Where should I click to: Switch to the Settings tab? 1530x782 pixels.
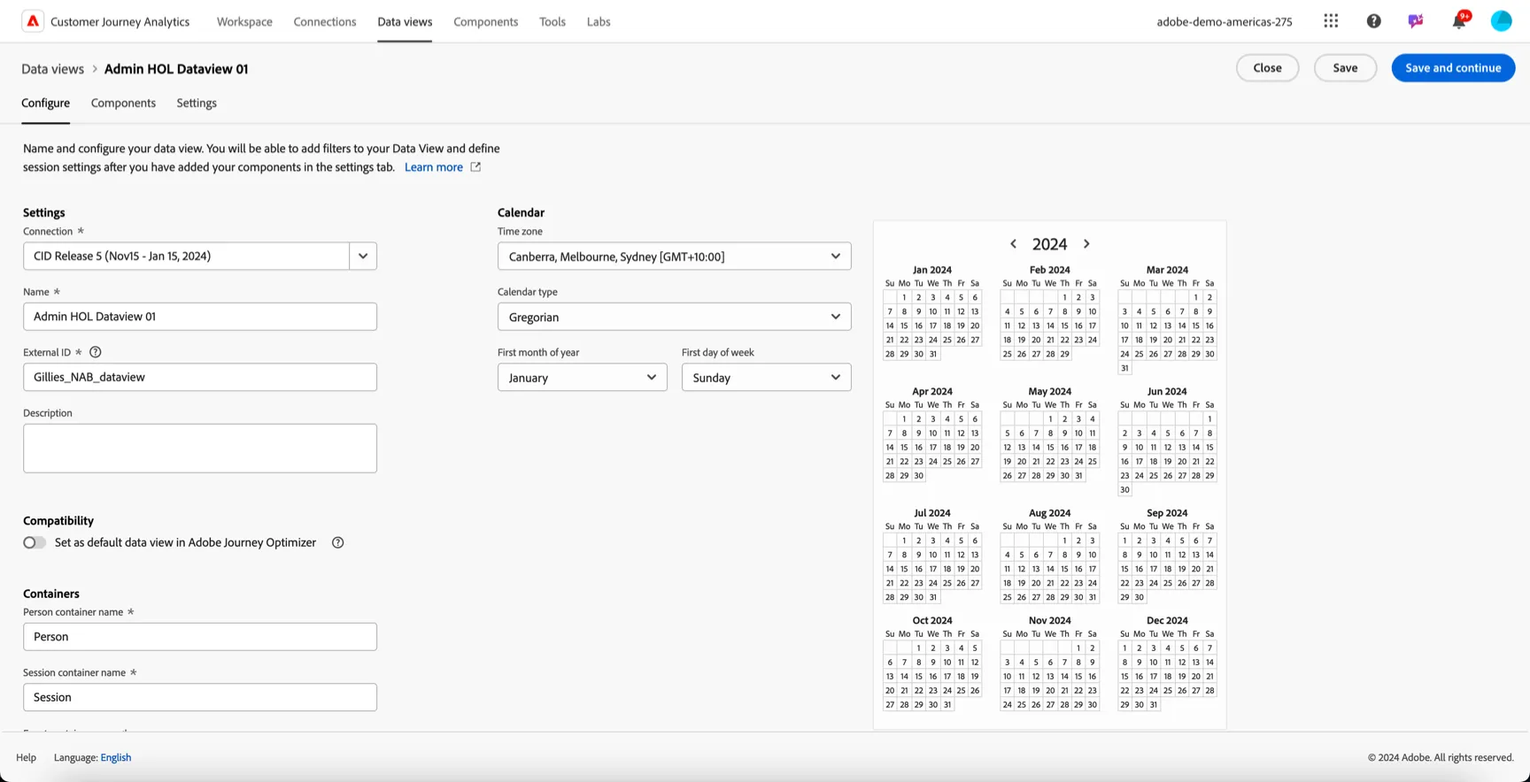[197, 103]
